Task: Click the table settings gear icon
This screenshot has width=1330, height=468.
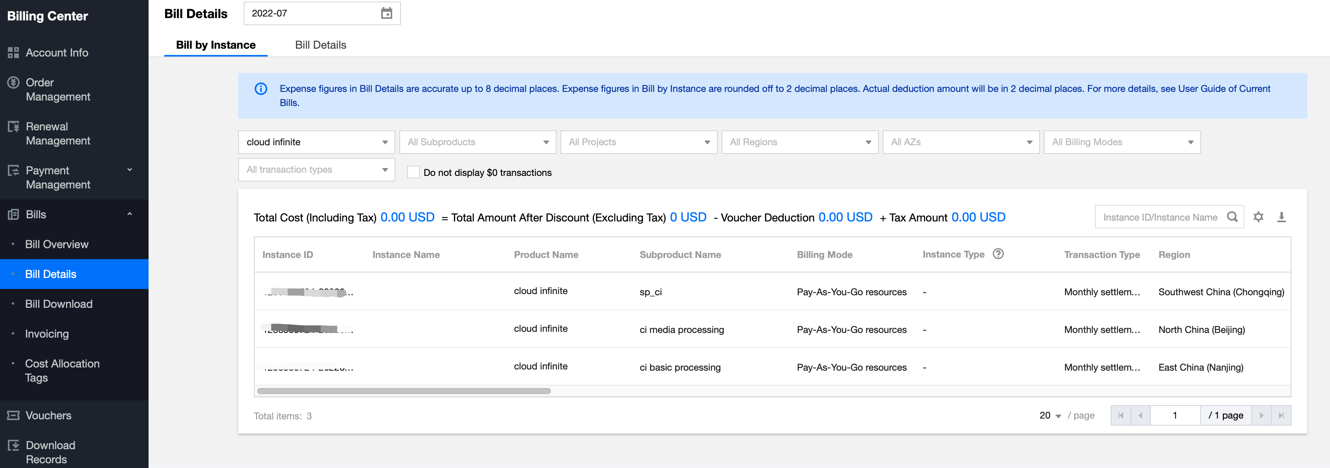Action: (1258, 217)
